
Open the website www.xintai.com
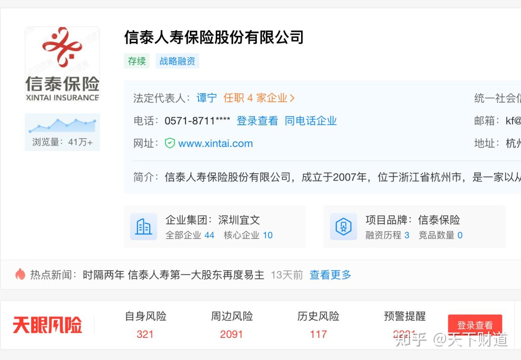tap(215, 143)
